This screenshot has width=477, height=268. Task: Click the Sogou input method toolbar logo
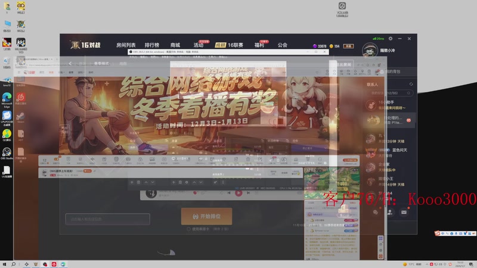(438, 233)
